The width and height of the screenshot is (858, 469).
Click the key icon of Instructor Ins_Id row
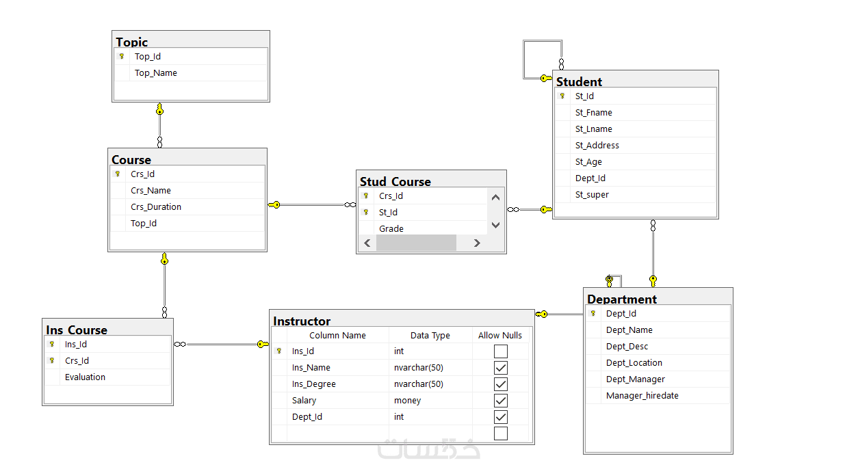[279, 351]
